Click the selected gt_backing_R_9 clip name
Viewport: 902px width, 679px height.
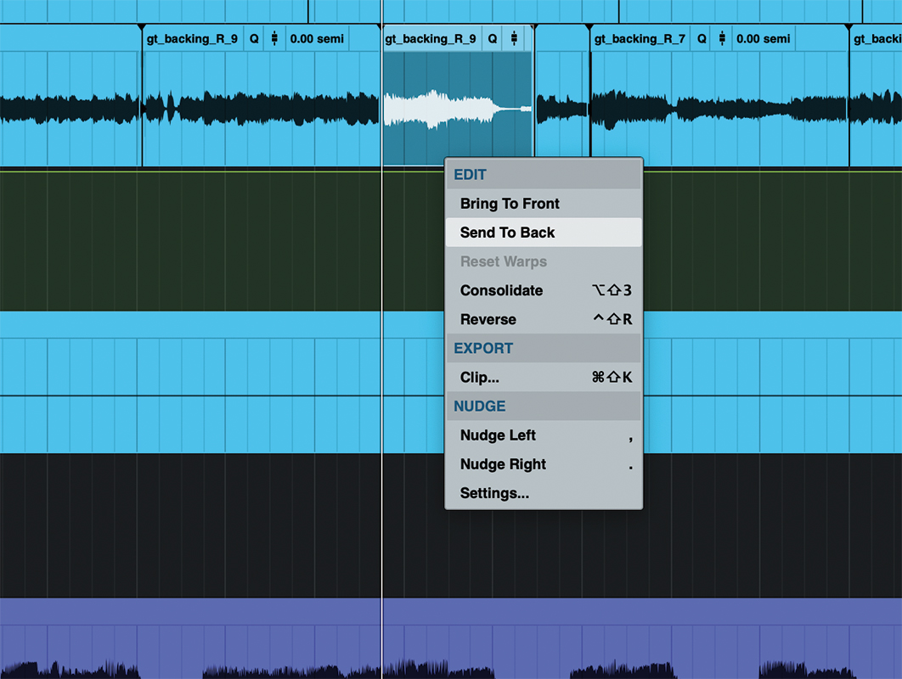431,38
